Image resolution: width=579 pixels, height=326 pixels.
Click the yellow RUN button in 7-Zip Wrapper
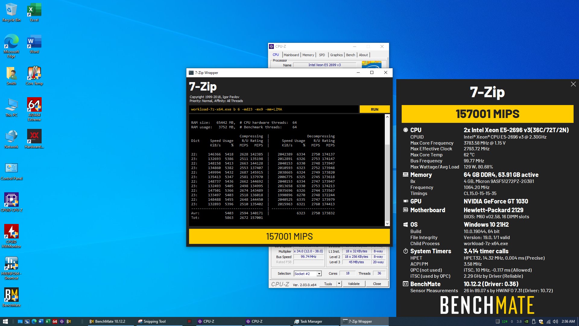[x=375, y=109]
